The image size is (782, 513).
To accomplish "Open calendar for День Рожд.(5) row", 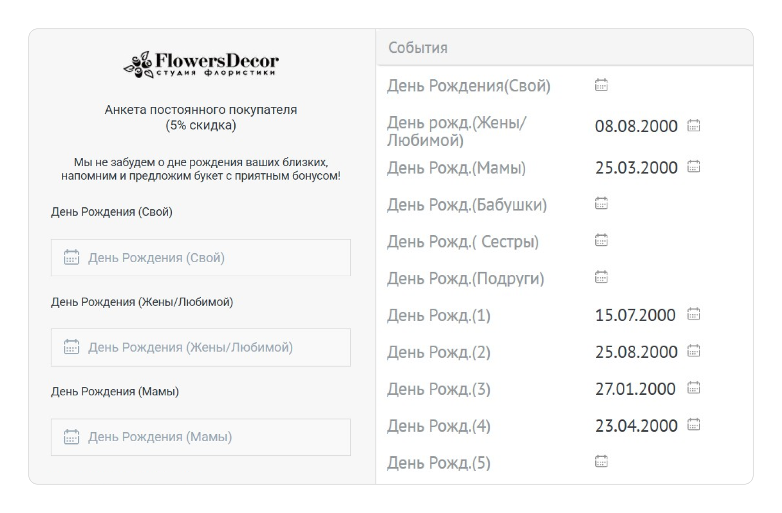I will 601,461.
